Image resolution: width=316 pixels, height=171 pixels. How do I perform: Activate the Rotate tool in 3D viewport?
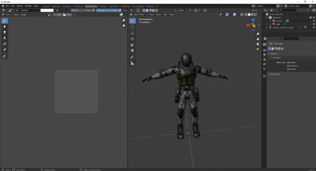tap(132, 39)
